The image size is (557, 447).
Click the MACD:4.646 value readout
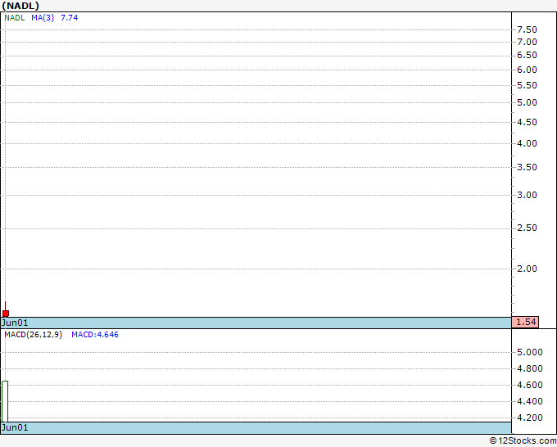[95, 335]
